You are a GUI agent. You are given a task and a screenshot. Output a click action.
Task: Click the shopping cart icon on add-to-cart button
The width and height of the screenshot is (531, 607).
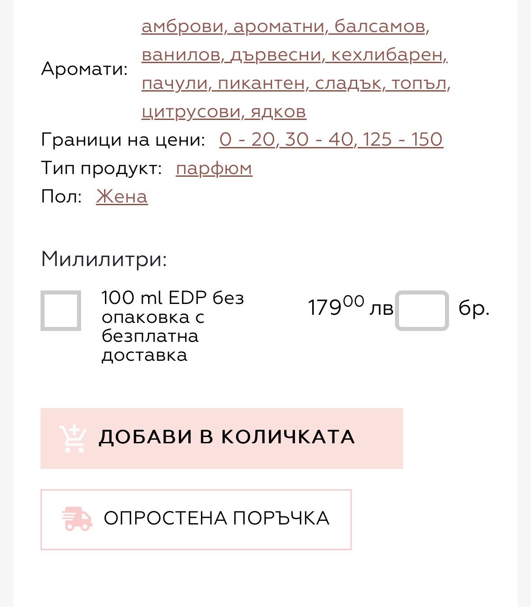pos(73,438)
